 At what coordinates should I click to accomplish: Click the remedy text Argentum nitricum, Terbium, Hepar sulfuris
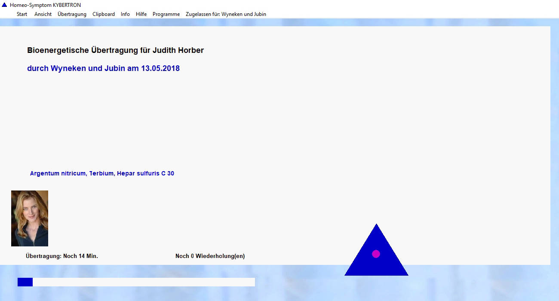click(x=102, y=174)
